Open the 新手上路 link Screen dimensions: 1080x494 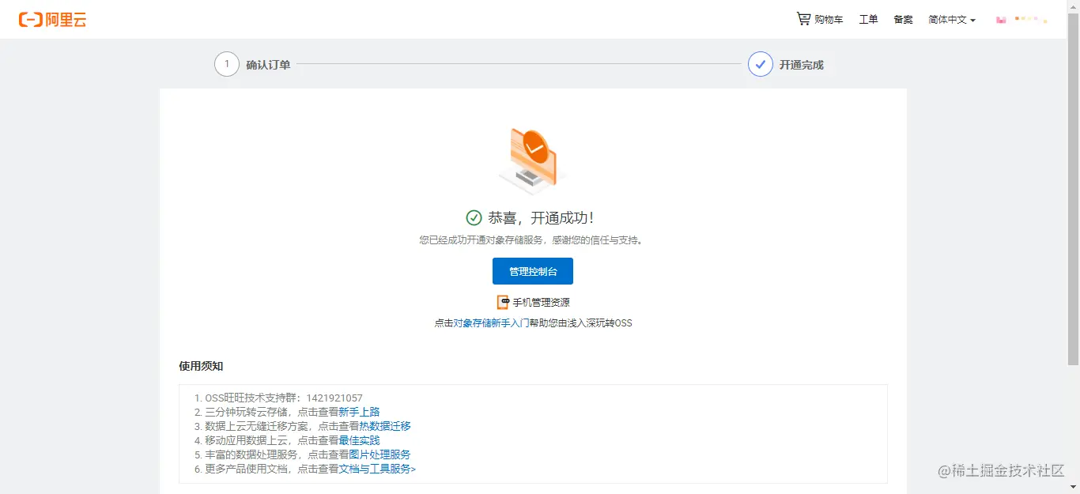[359, 412]
